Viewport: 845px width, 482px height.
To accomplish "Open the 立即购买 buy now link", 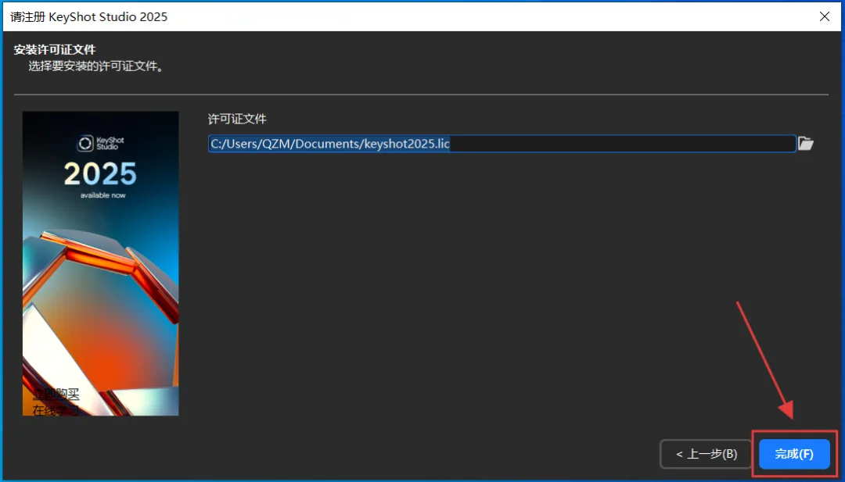I will (56, 395).
